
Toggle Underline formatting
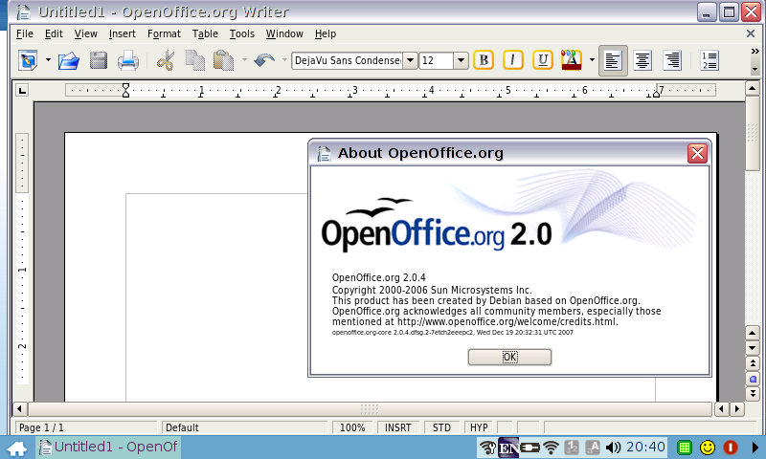pyautogui.click(x=542, y=60)
